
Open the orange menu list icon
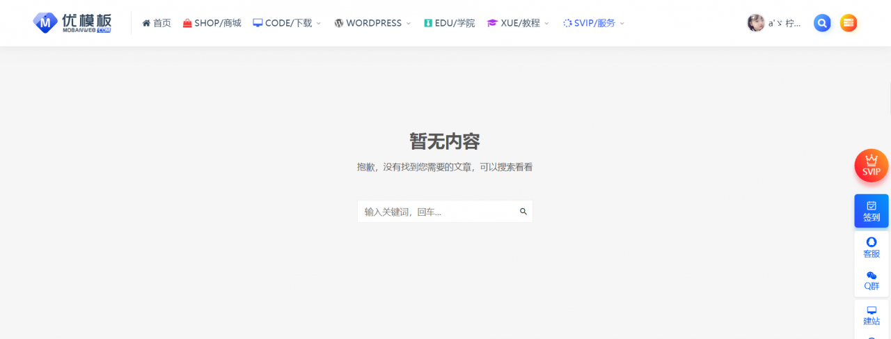tap(848, 23)
